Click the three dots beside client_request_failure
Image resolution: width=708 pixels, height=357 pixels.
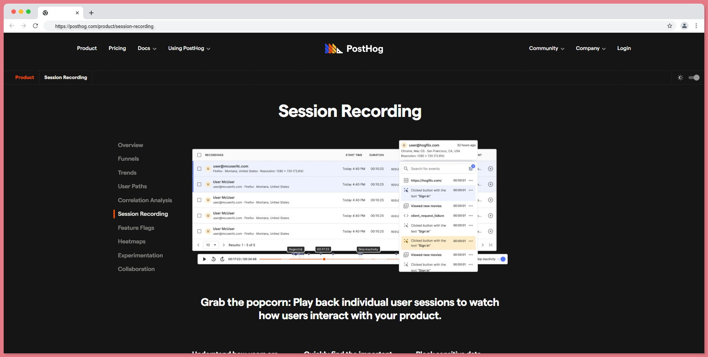click(471, 216)
